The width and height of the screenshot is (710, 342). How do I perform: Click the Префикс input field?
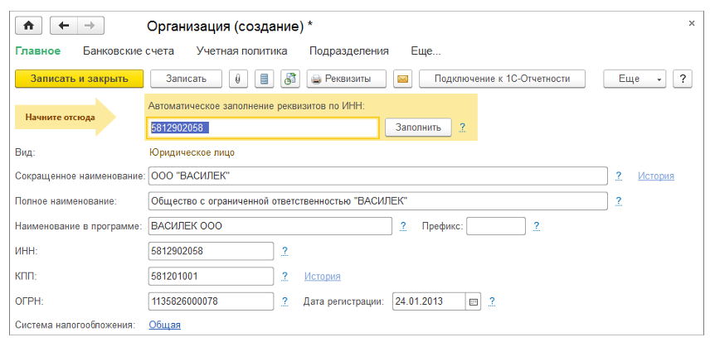pos(496,226)
